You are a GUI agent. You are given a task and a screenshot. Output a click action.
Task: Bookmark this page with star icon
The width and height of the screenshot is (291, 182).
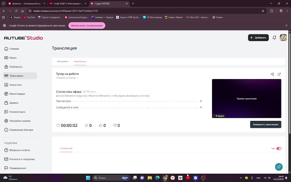coord(263,11)
